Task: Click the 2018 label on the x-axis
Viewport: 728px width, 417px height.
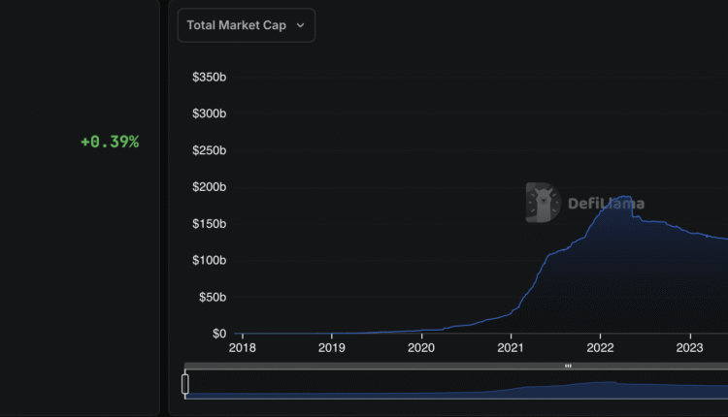Action: (x=242, y=347)
